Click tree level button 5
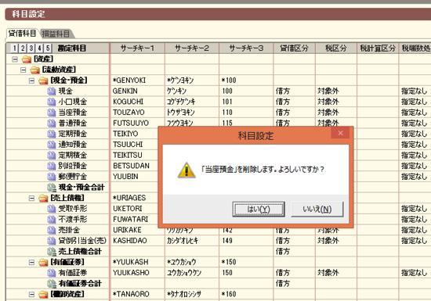431x301 pixels. [48, 48]
